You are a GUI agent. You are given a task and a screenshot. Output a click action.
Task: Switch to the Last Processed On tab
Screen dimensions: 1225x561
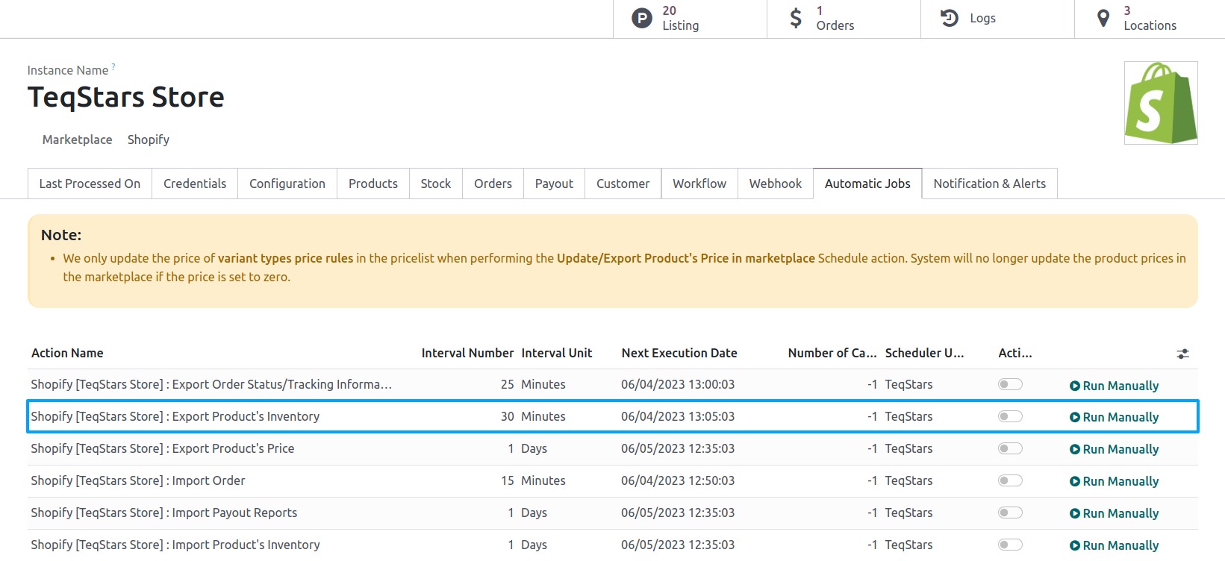pos(90,184)
